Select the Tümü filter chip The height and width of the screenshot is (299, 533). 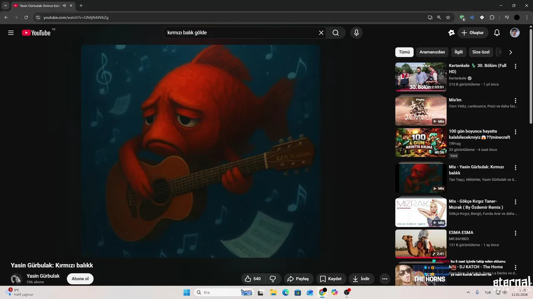coord(404,52)
